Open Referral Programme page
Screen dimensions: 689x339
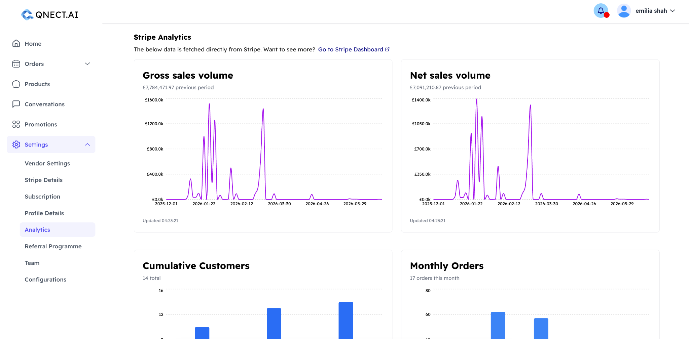(x=53, y=246)
